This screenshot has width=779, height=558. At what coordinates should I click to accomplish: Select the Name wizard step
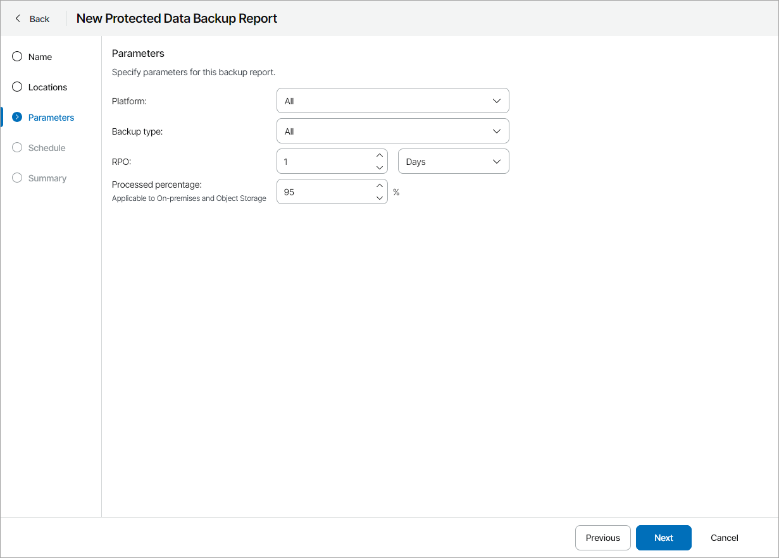(x=41, y=56)
